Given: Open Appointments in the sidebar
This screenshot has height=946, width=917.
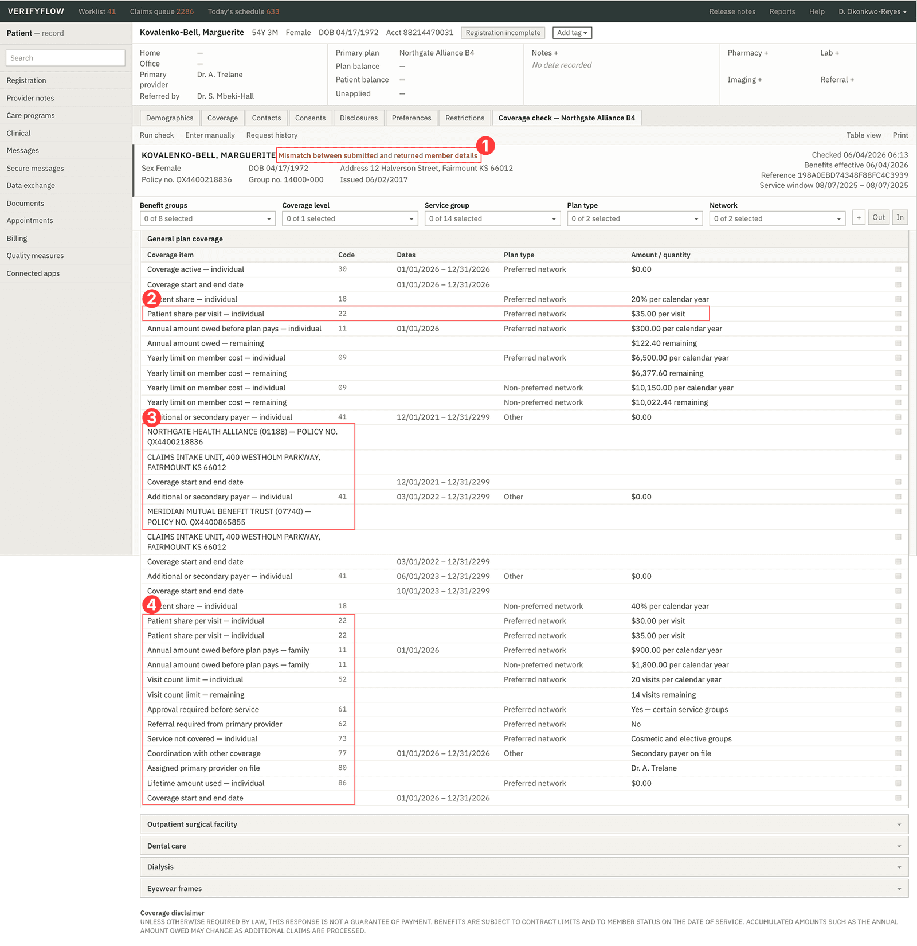Looking at the screenshot, I should (x=66, y=221).
